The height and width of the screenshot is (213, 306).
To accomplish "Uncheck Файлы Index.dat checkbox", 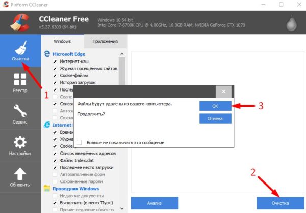I will pos(55,161).
